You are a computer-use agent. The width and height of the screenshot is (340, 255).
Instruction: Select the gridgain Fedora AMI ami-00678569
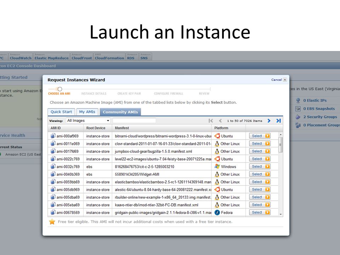260,212
